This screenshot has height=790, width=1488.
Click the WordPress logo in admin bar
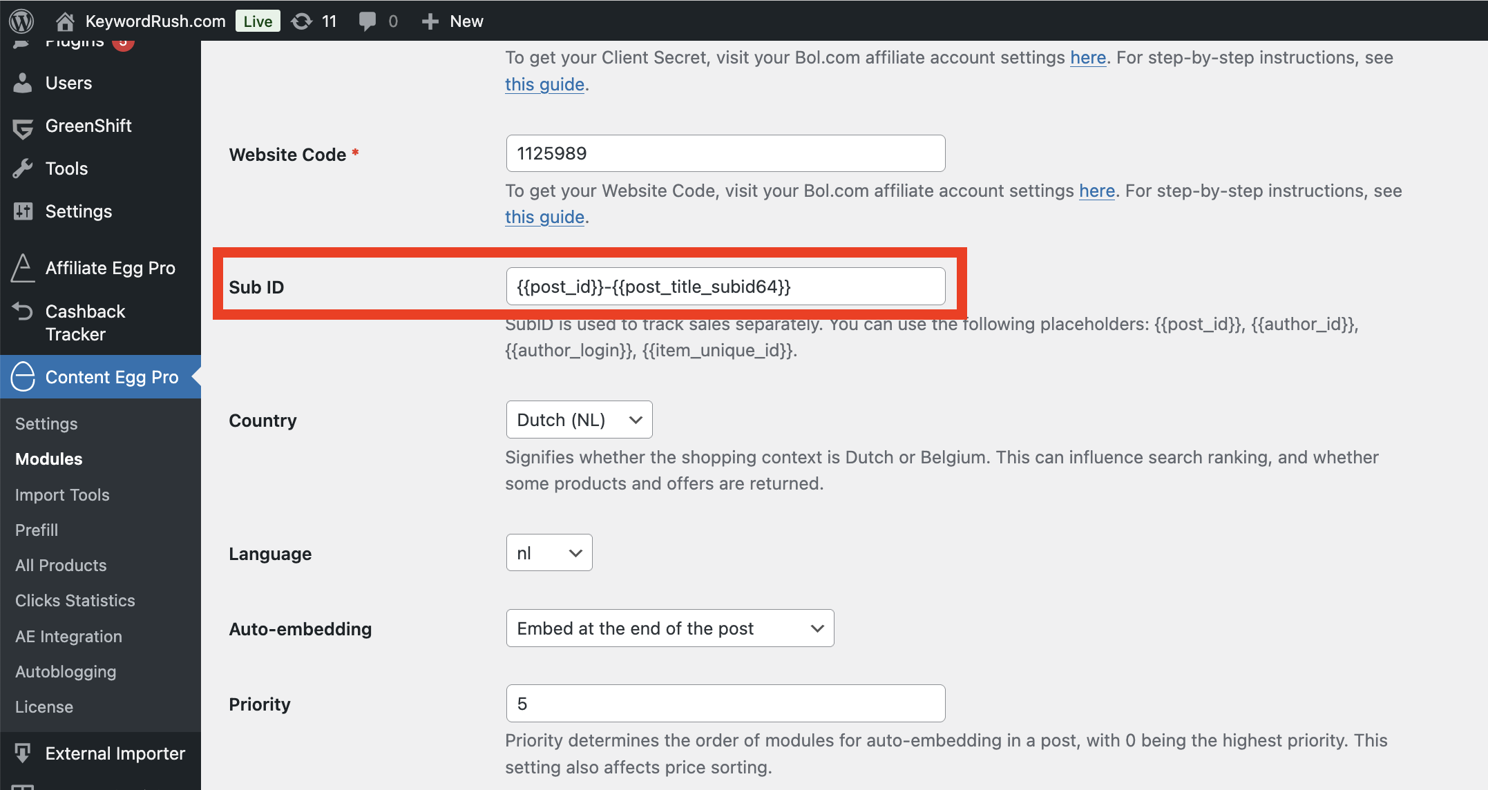pyautogui.click(x=20, y=21)
